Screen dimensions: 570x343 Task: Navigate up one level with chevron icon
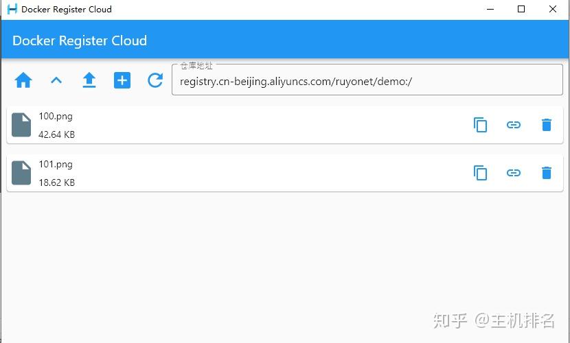click(x=56, y=80)
